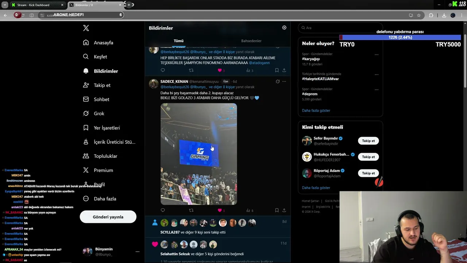The width and height of the screenshot is (467, 263).
Task: Unlike the HEP BİRLİKTE BAŞARDIK post
Action: [220, 70]
